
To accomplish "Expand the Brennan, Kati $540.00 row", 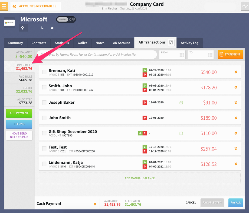I will (x=236, y=72).
